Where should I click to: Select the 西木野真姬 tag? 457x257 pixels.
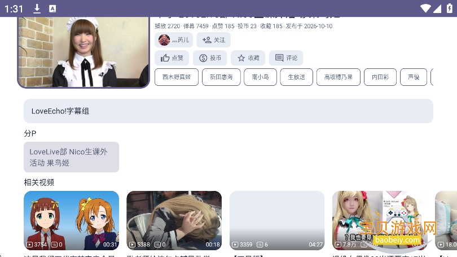(x=177, y=77)
